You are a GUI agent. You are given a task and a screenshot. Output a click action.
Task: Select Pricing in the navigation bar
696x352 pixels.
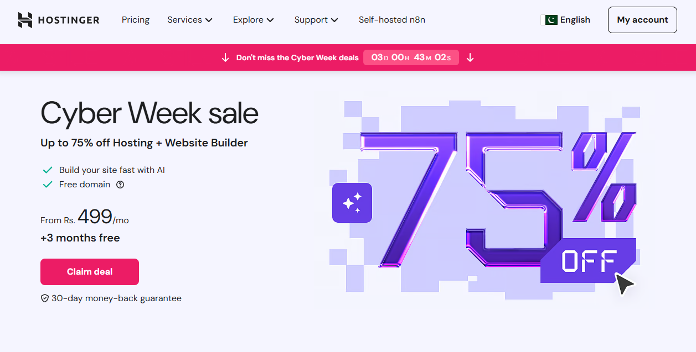[x=135, y=19]
